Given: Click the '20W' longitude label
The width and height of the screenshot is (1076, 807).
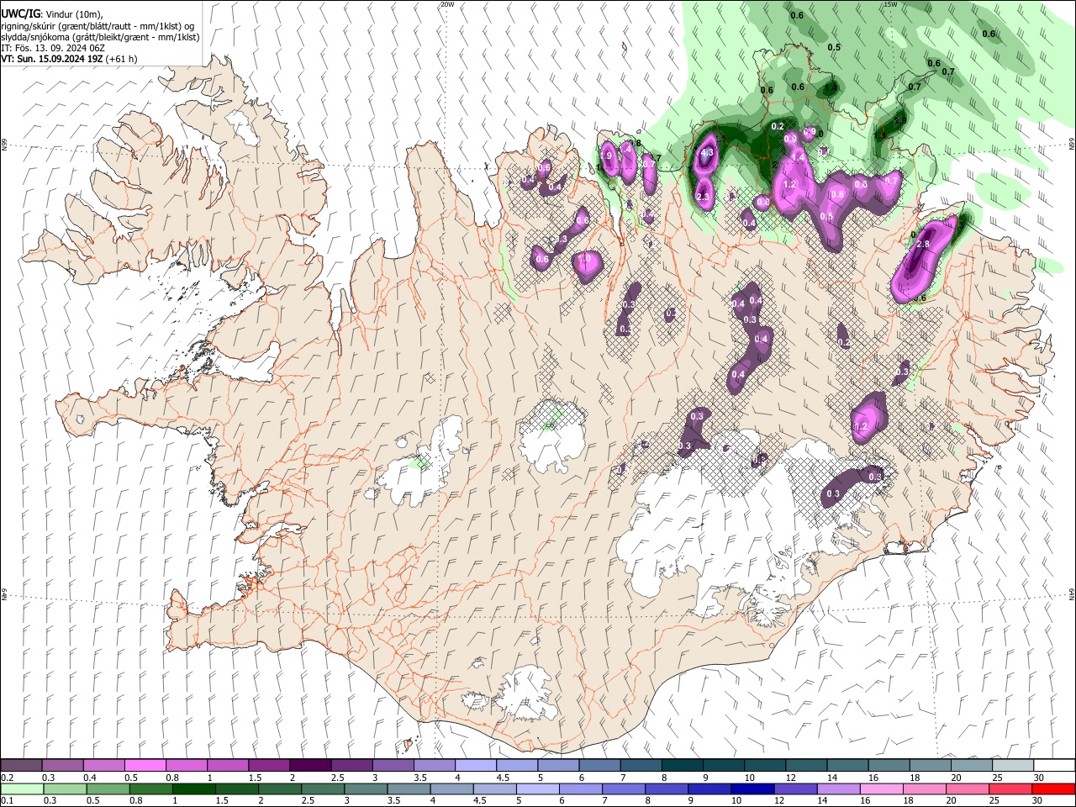Looking at the screenshot, I should coord(446,4).
